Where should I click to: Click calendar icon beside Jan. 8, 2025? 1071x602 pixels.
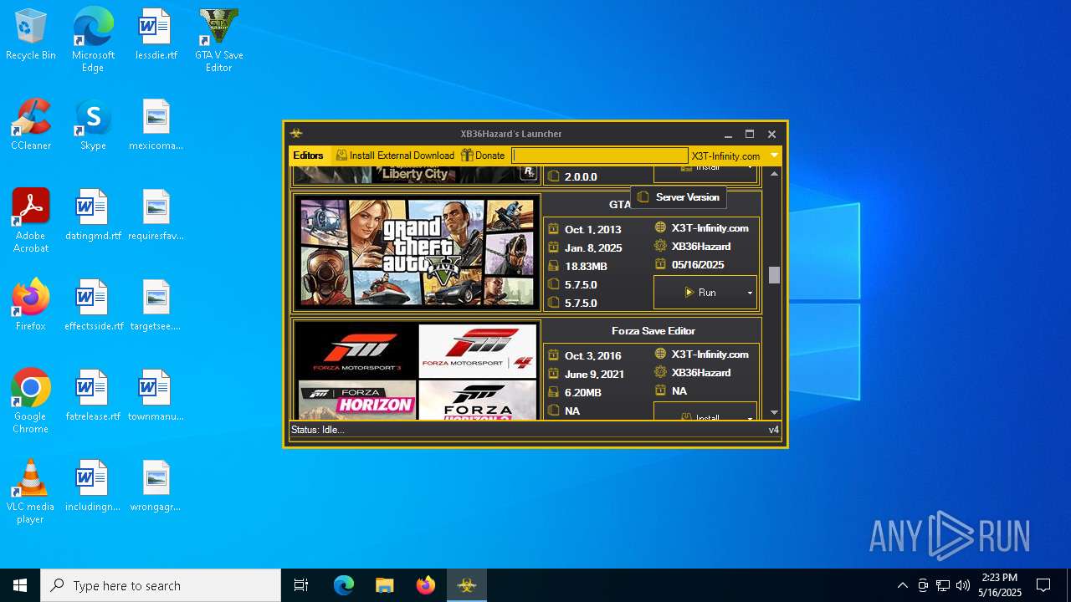click(553, 247)
